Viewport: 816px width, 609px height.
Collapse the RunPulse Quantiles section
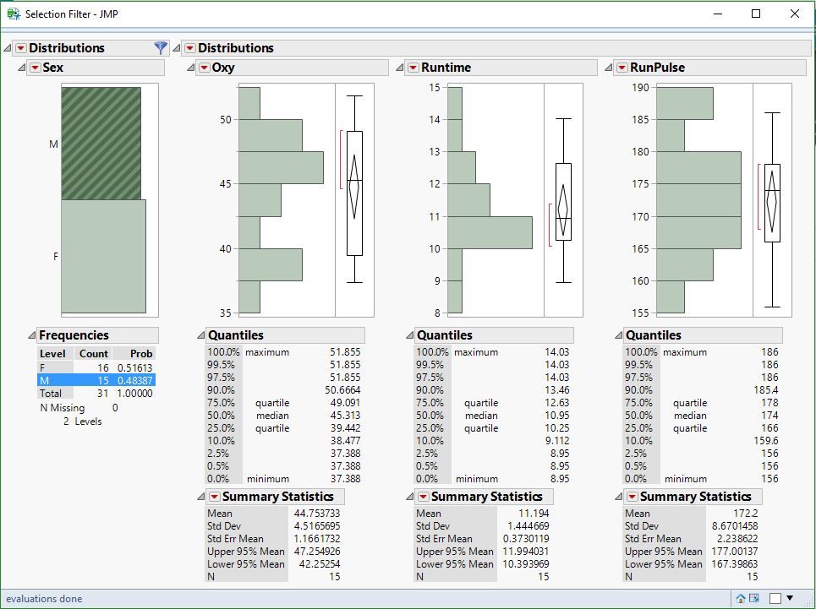point(618,335)
